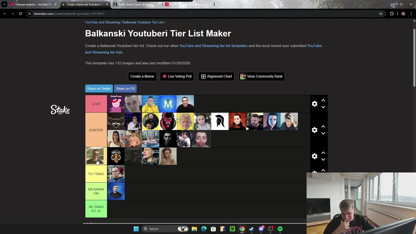Select the NUNI logo thumbnail
This screenshot has width=416, height=234.
(116, 121)
